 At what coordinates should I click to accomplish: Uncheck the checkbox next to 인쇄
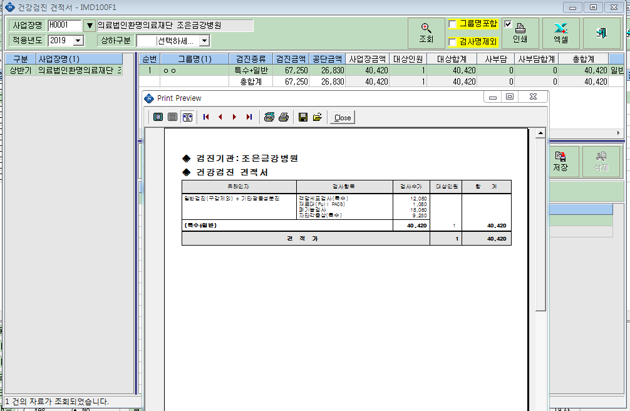(508, 24)
